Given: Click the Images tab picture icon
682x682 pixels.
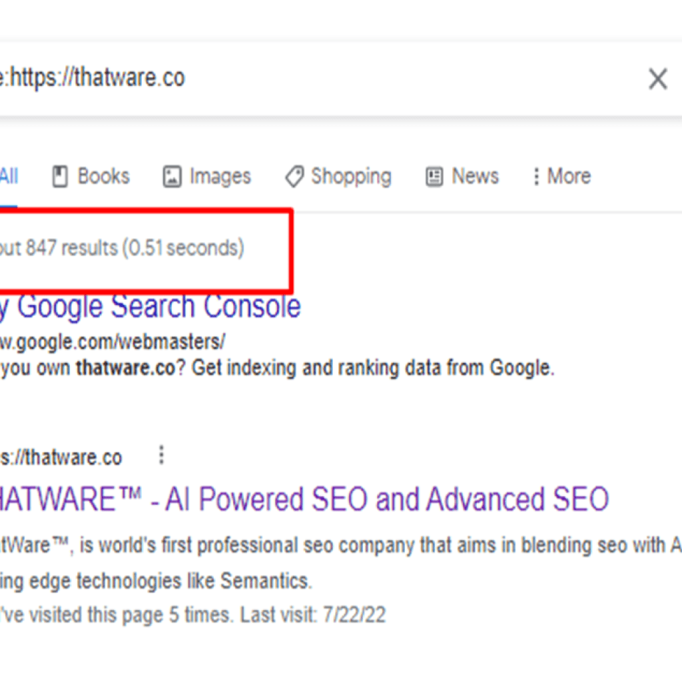Looking at the screenshot, I should coord(172,177).
